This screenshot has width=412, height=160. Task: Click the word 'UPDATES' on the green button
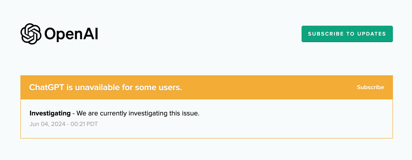(371, 34)
